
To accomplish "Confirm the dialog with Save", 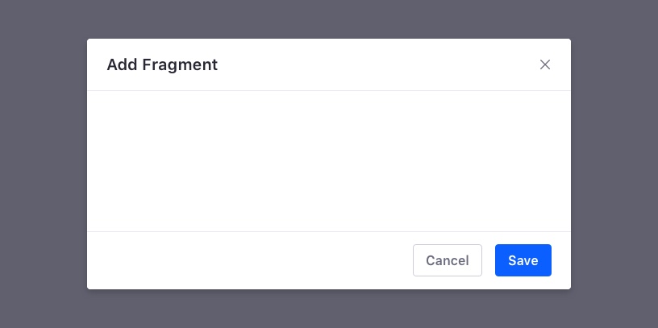I will [x=523, y=260].
